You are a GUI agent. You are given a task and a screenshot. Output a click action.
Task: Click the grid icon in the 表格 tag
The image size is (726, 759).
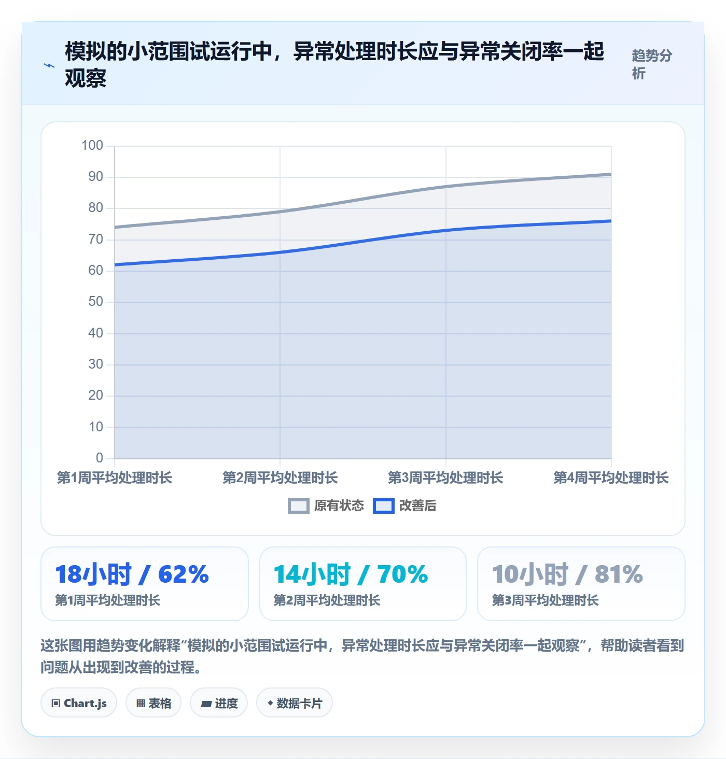tap(141, 704)
